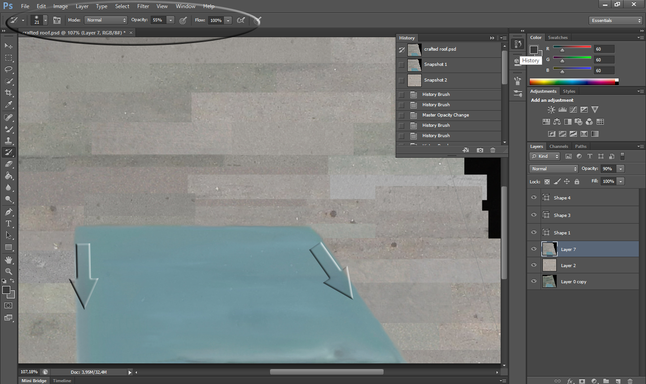Switch to the Paths tab
This screenshot has width=646, height=384.
click(581, 147)
